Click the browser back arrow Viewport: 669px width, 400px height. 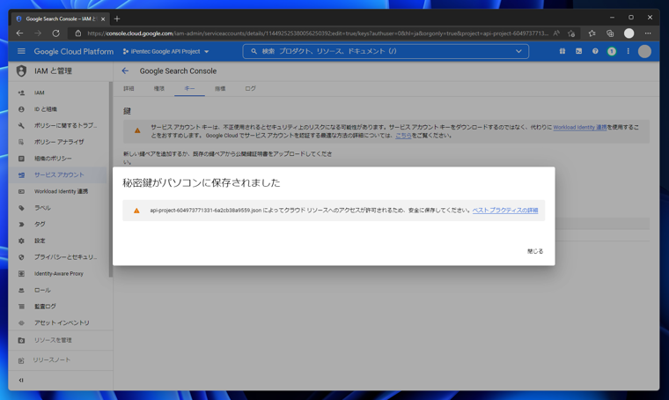[19, 33]
